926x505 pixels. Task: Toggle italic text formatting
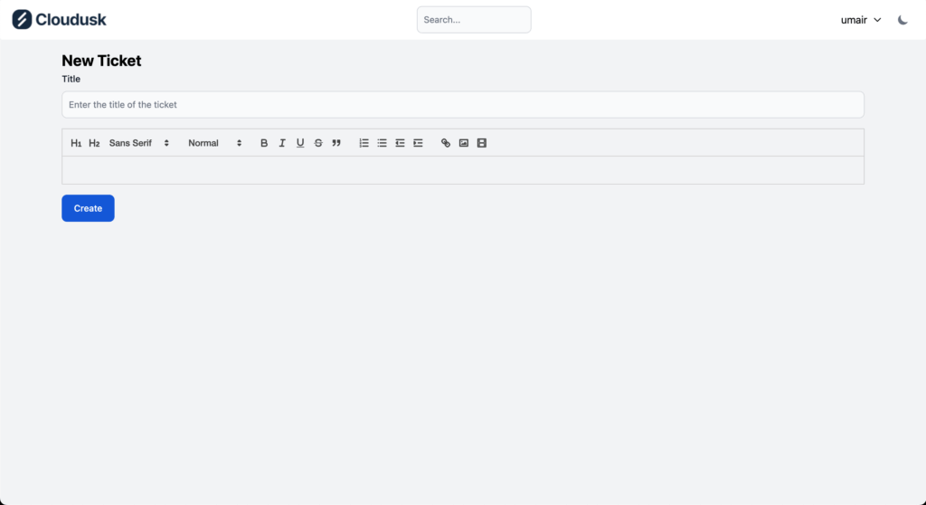pyautogui.click(x=282, y=143)
